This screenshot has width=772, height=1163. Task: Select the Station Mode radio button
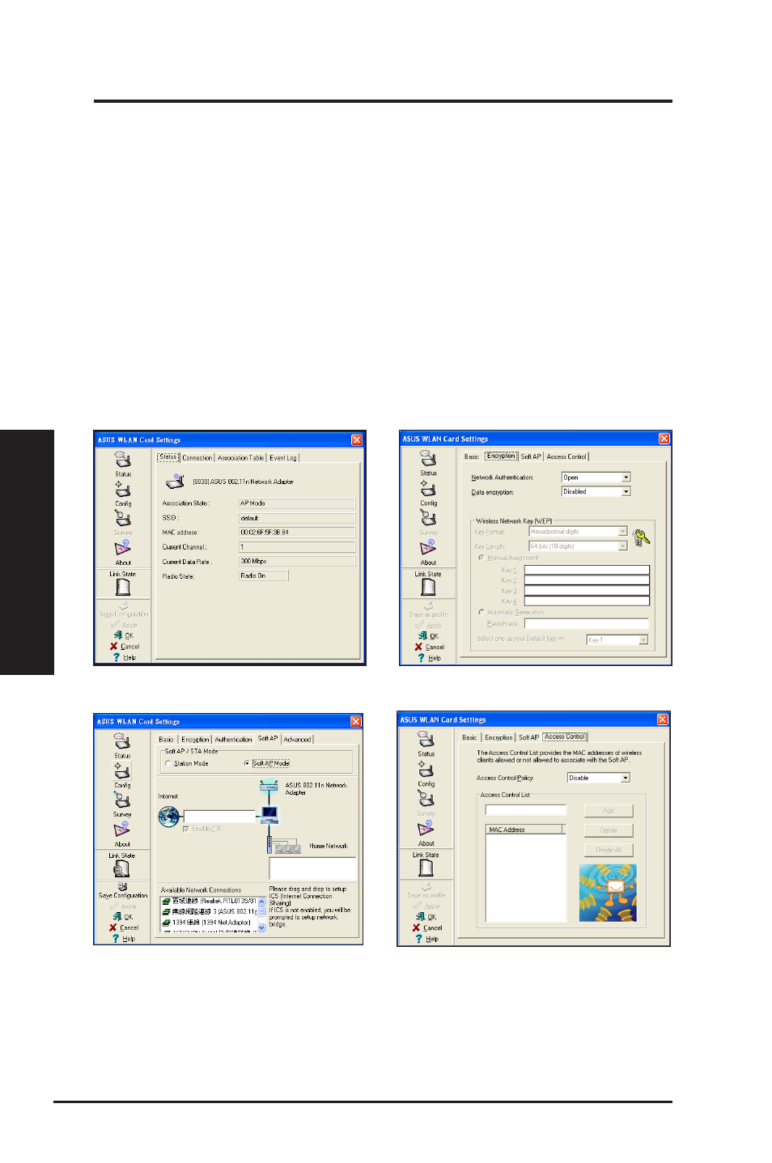click(168, 763)
